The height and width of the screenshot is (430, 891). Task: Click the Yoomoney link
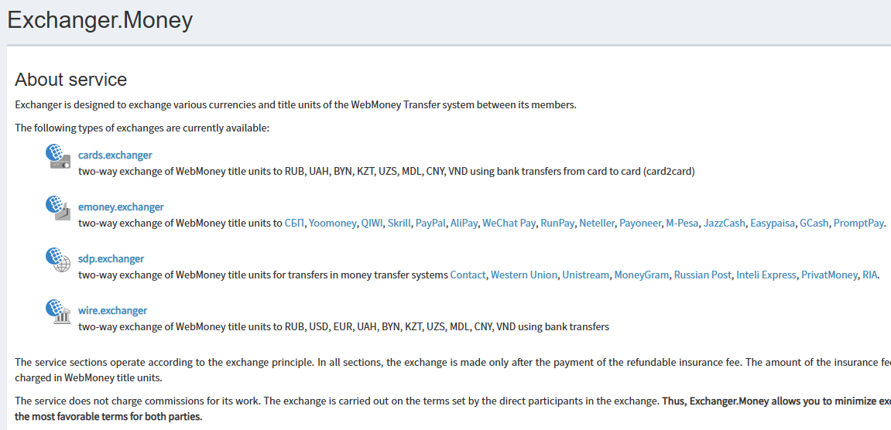(x=332, y=223)
